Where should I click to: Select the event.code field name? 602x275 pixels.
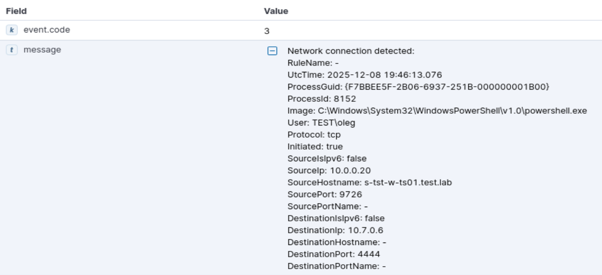pos(39,31)
